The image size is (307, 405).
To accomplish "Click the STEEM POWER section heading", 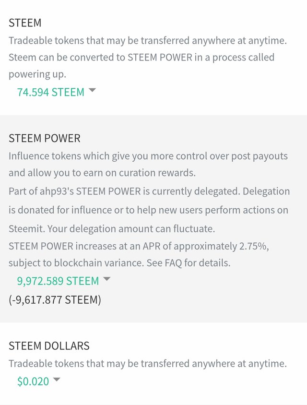I will click(45, 138).
